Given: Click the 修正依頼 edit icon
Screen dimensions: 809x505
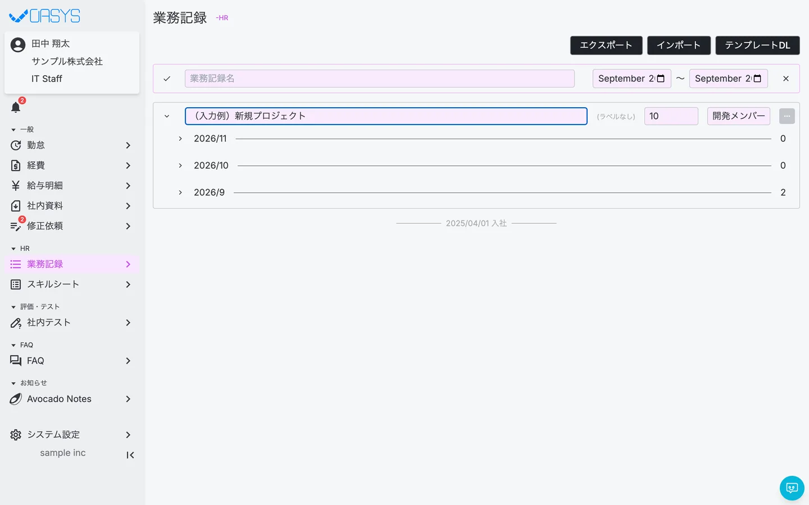Looking at the screenshot, I should (16, 226).
